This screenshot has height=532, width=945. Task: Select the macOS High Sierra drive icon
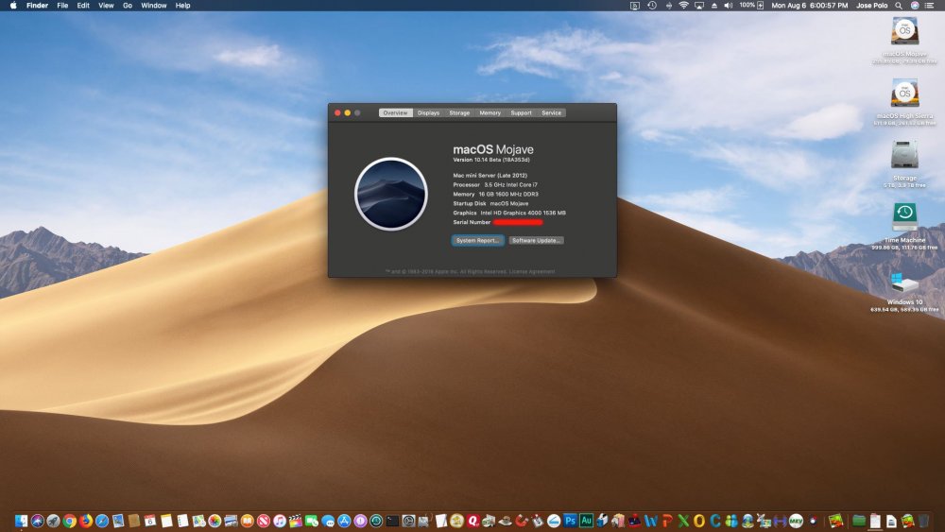click(904, 93)
